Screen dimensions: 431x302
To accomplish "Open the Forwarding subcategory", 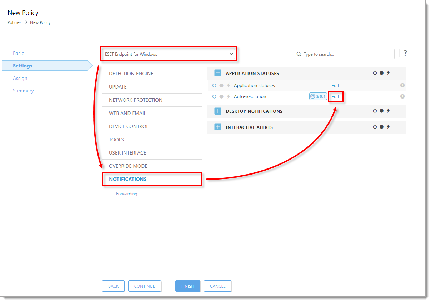I will [x=127, y=194].
